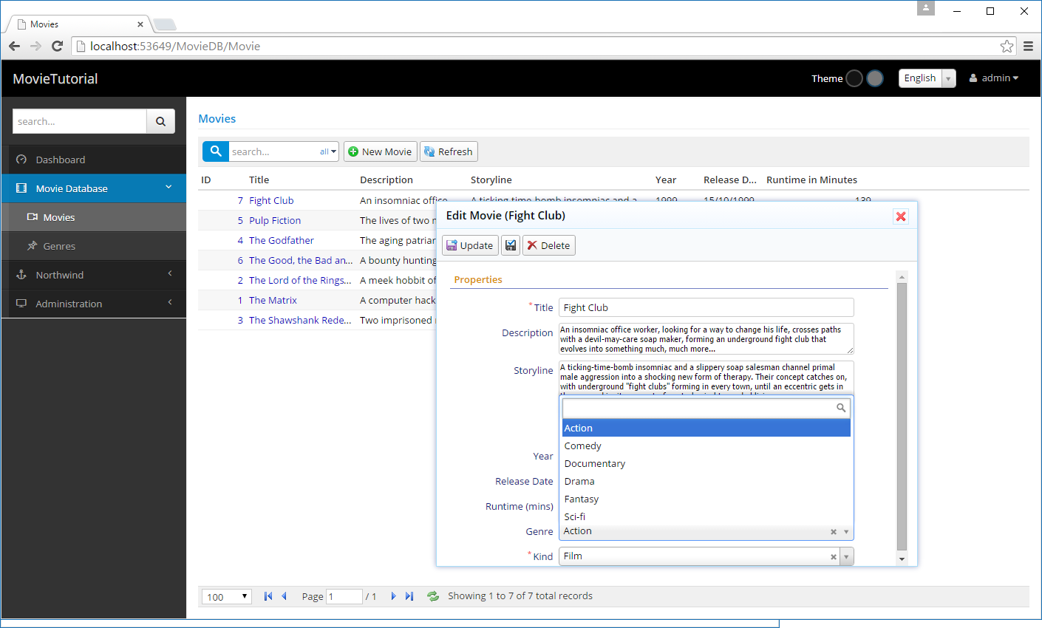Click the blue quick search magnifier icon
Screen dimensions: 1042x628
[216, 151]
